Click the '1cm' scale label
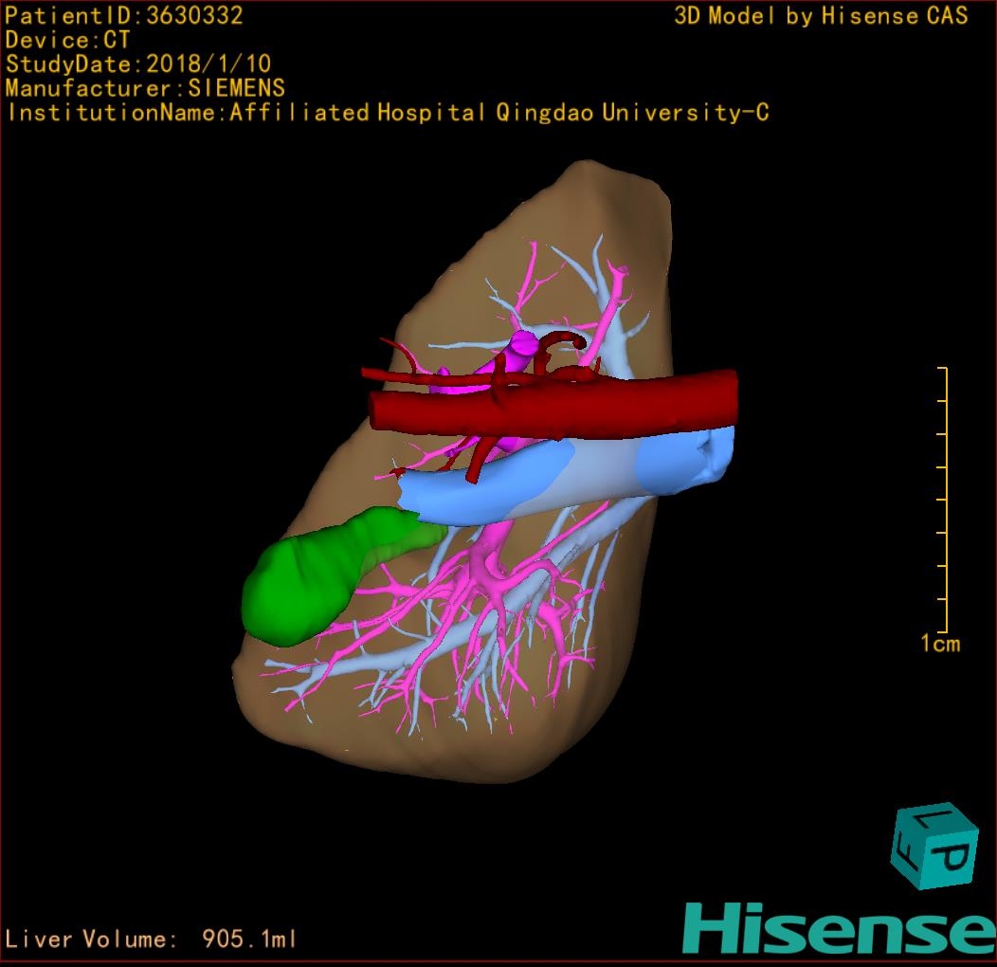The image size is (997, 967). [x=940, y=644]
